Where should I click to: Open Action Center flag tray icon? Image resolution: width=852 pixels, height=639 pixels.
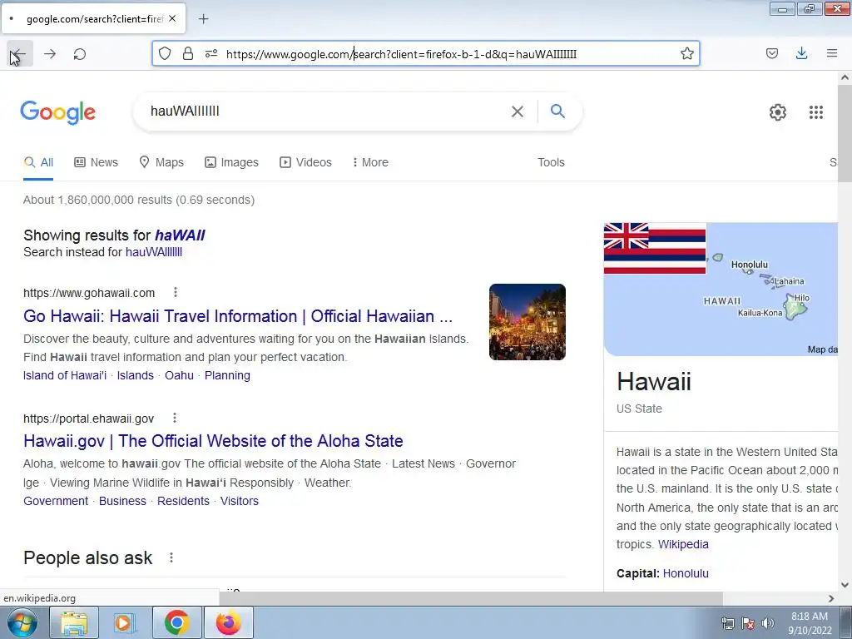coord(748,623)
